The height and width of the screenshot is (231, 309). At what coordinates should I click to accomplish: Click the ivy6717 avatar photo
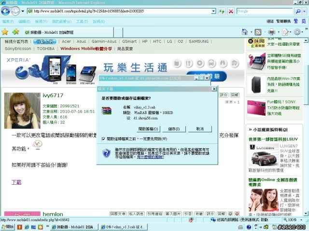22,111
